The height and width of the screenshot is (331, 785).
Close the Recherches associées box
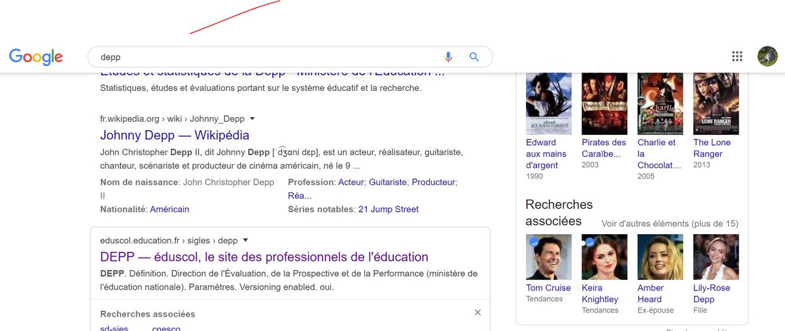click(x=478, y=313)
